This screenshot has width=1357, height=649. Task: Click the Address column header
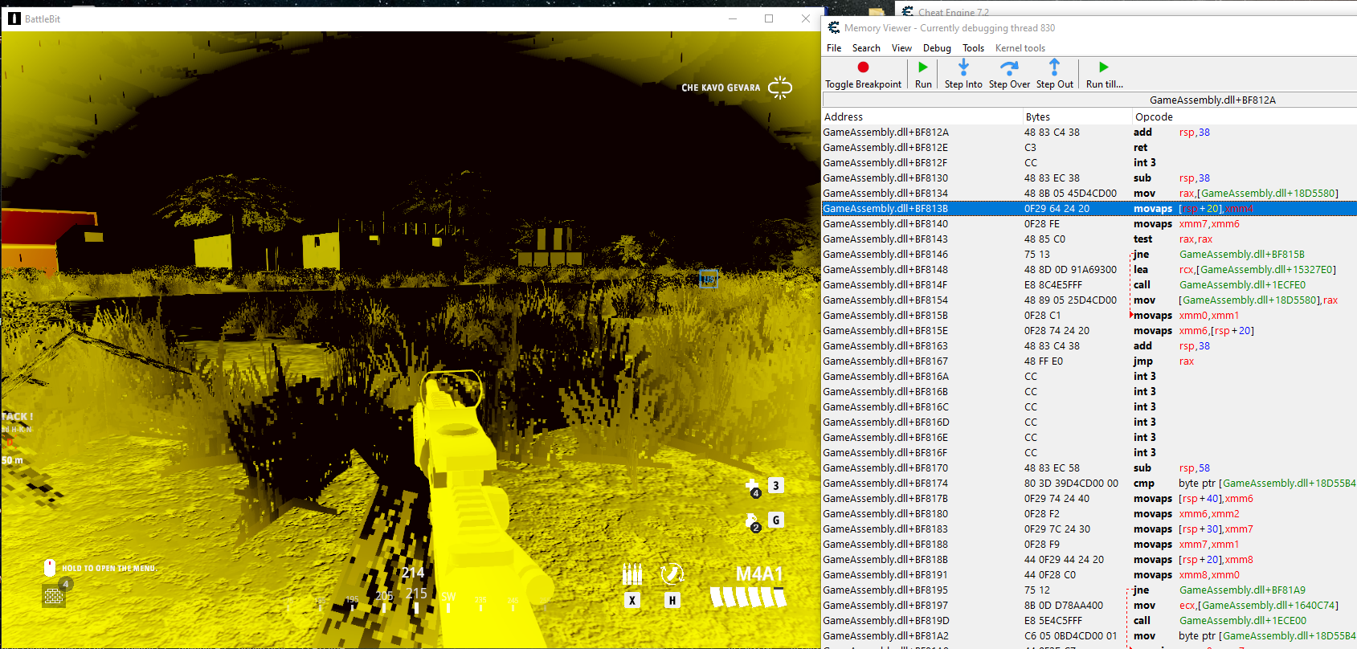click(x=922, y=117)
